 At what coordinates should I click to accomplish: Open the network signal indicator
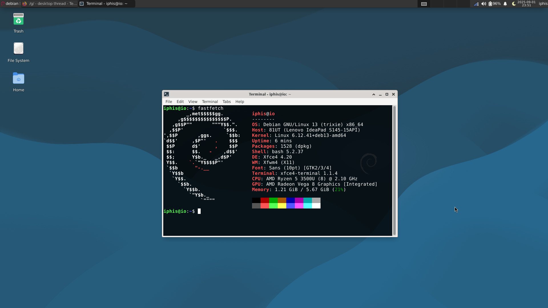476,4
